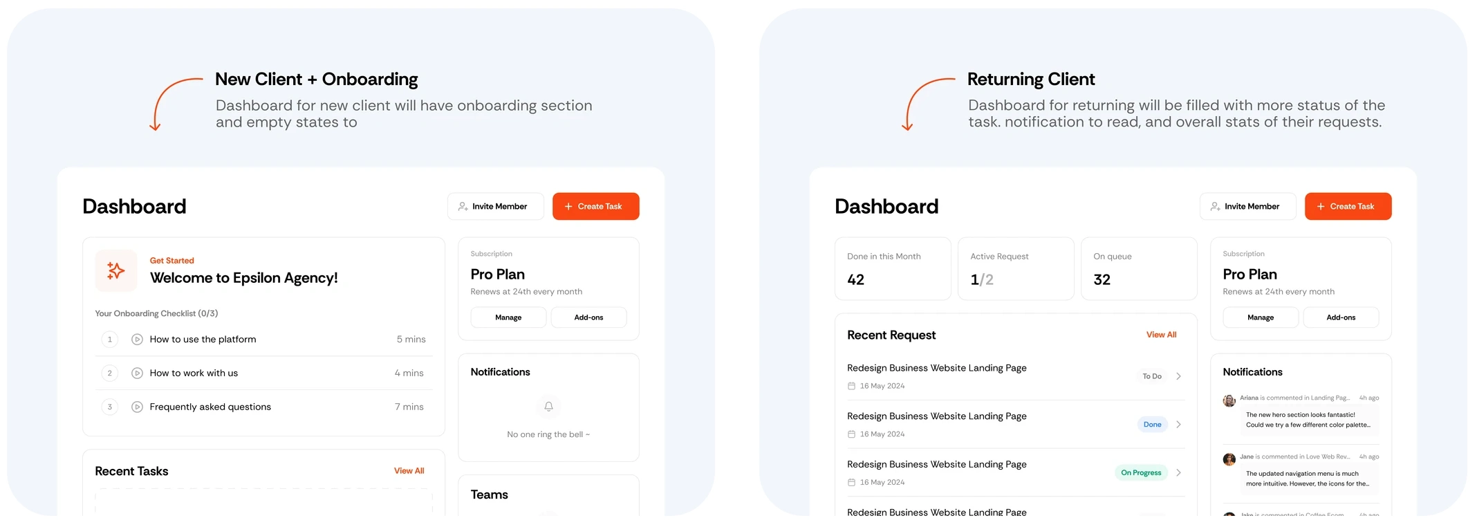This screenshot has width=1477, height=527.
Task: Click Invite Member on the New Client dashboard
Action: click(x=495, y=207)
